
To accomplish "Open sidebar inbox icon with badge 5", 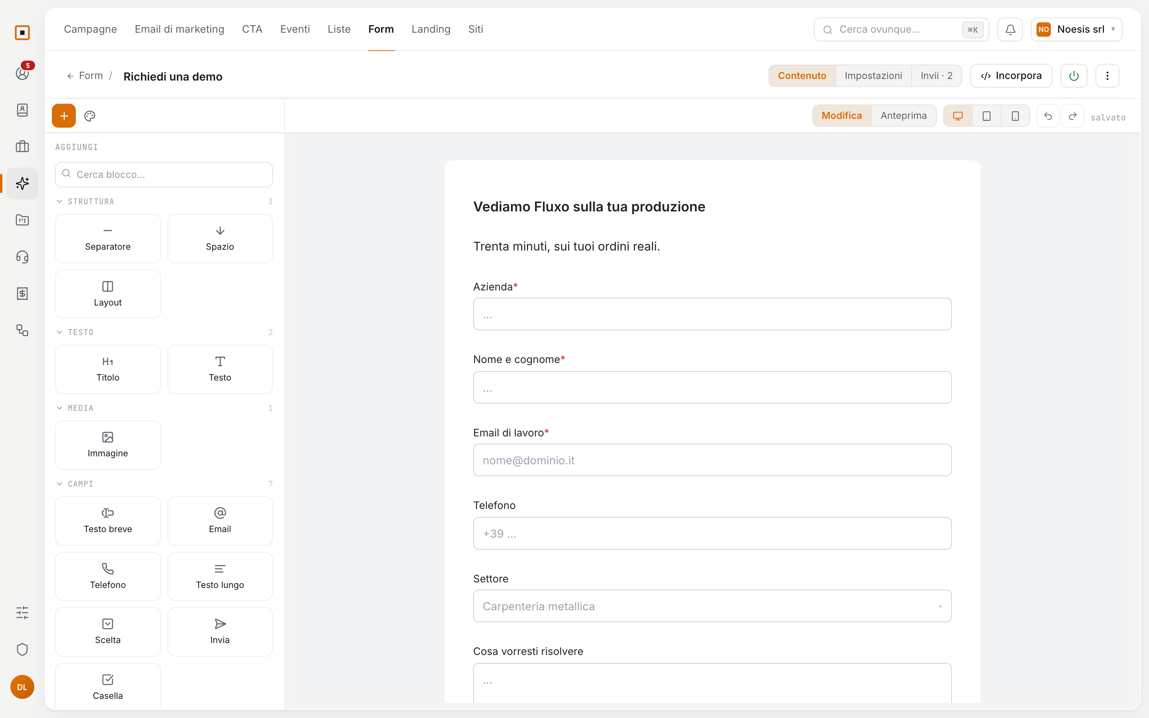I will (x=22, y=73).
